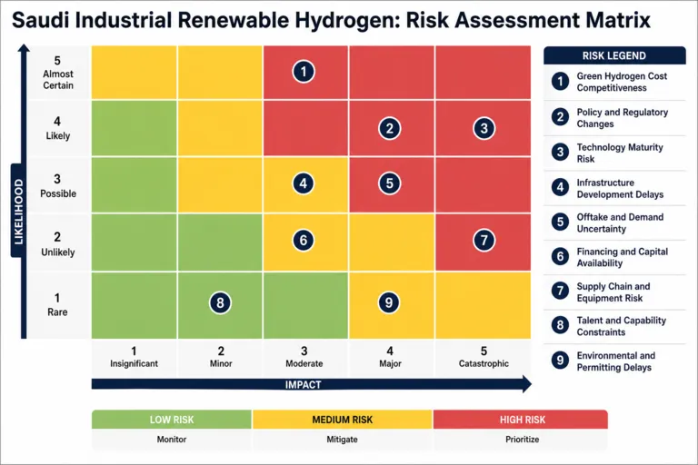Click the '5 Almost Certain' likelihood row label
Screen dimensions: 698x465
(58, 73)
